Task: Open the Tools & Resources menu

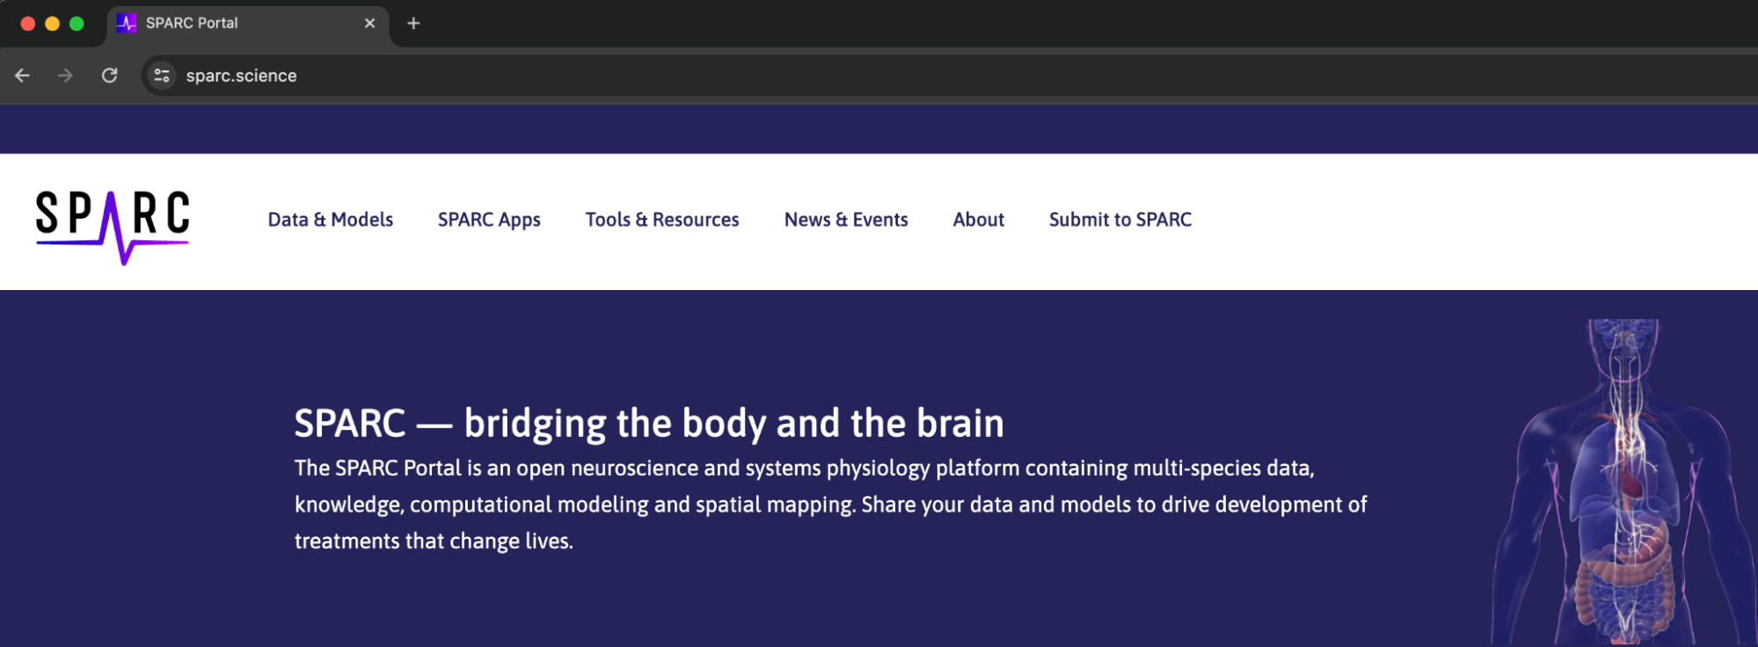Action: click(x=662, y=220)
